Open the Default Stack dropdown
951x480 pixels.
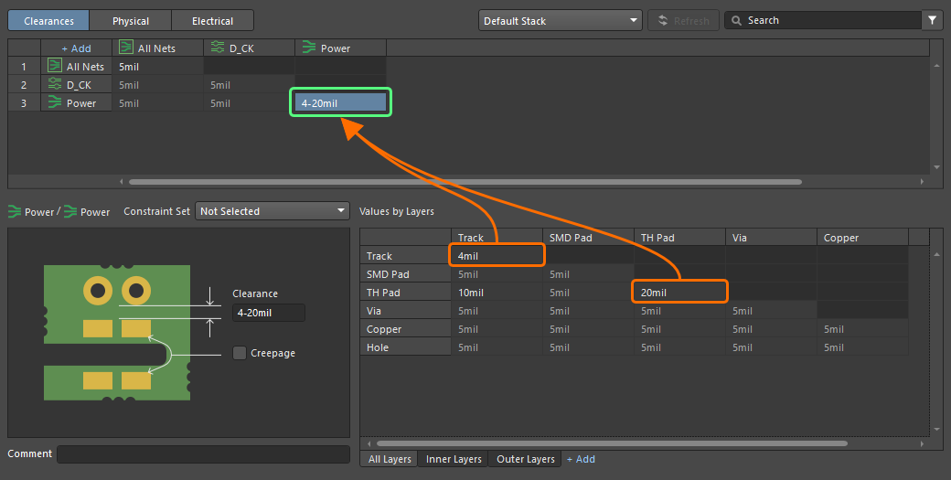point(560,20)
